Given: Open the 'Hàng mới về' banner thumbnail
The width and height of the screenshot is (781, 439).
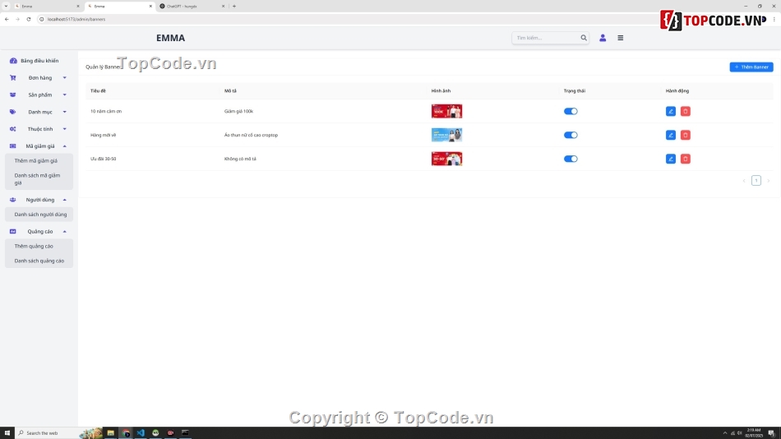Looking at the screenshot, I should [446, 135].
